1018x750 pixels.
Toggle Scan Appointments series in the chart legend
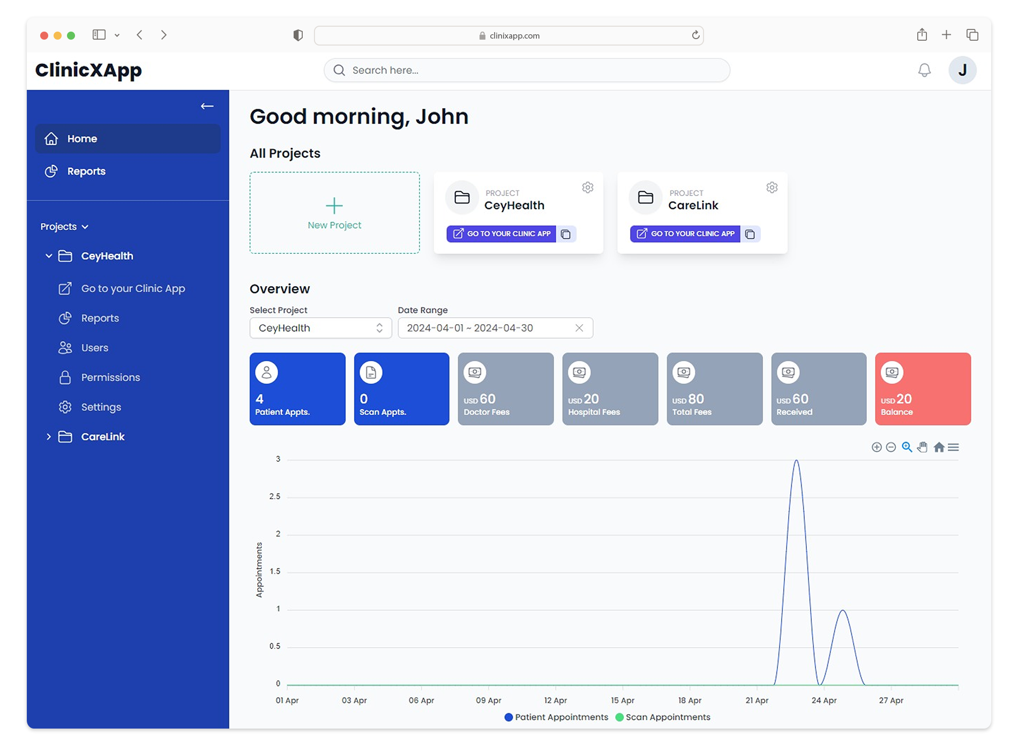(x=663, y=717)
